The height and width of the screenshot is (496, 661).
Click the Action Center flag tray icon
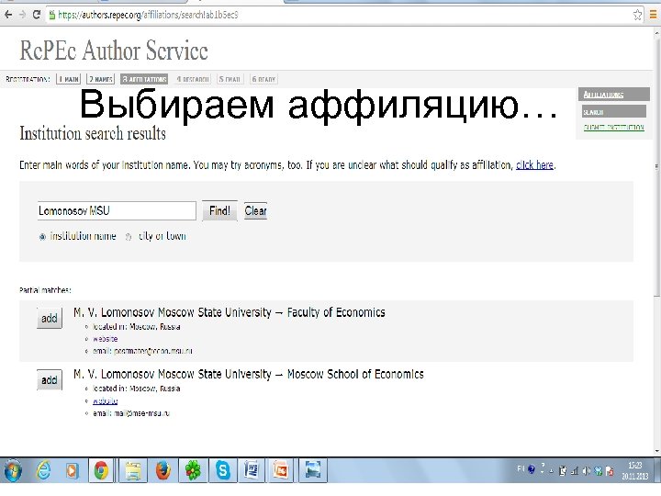[610, 470]
